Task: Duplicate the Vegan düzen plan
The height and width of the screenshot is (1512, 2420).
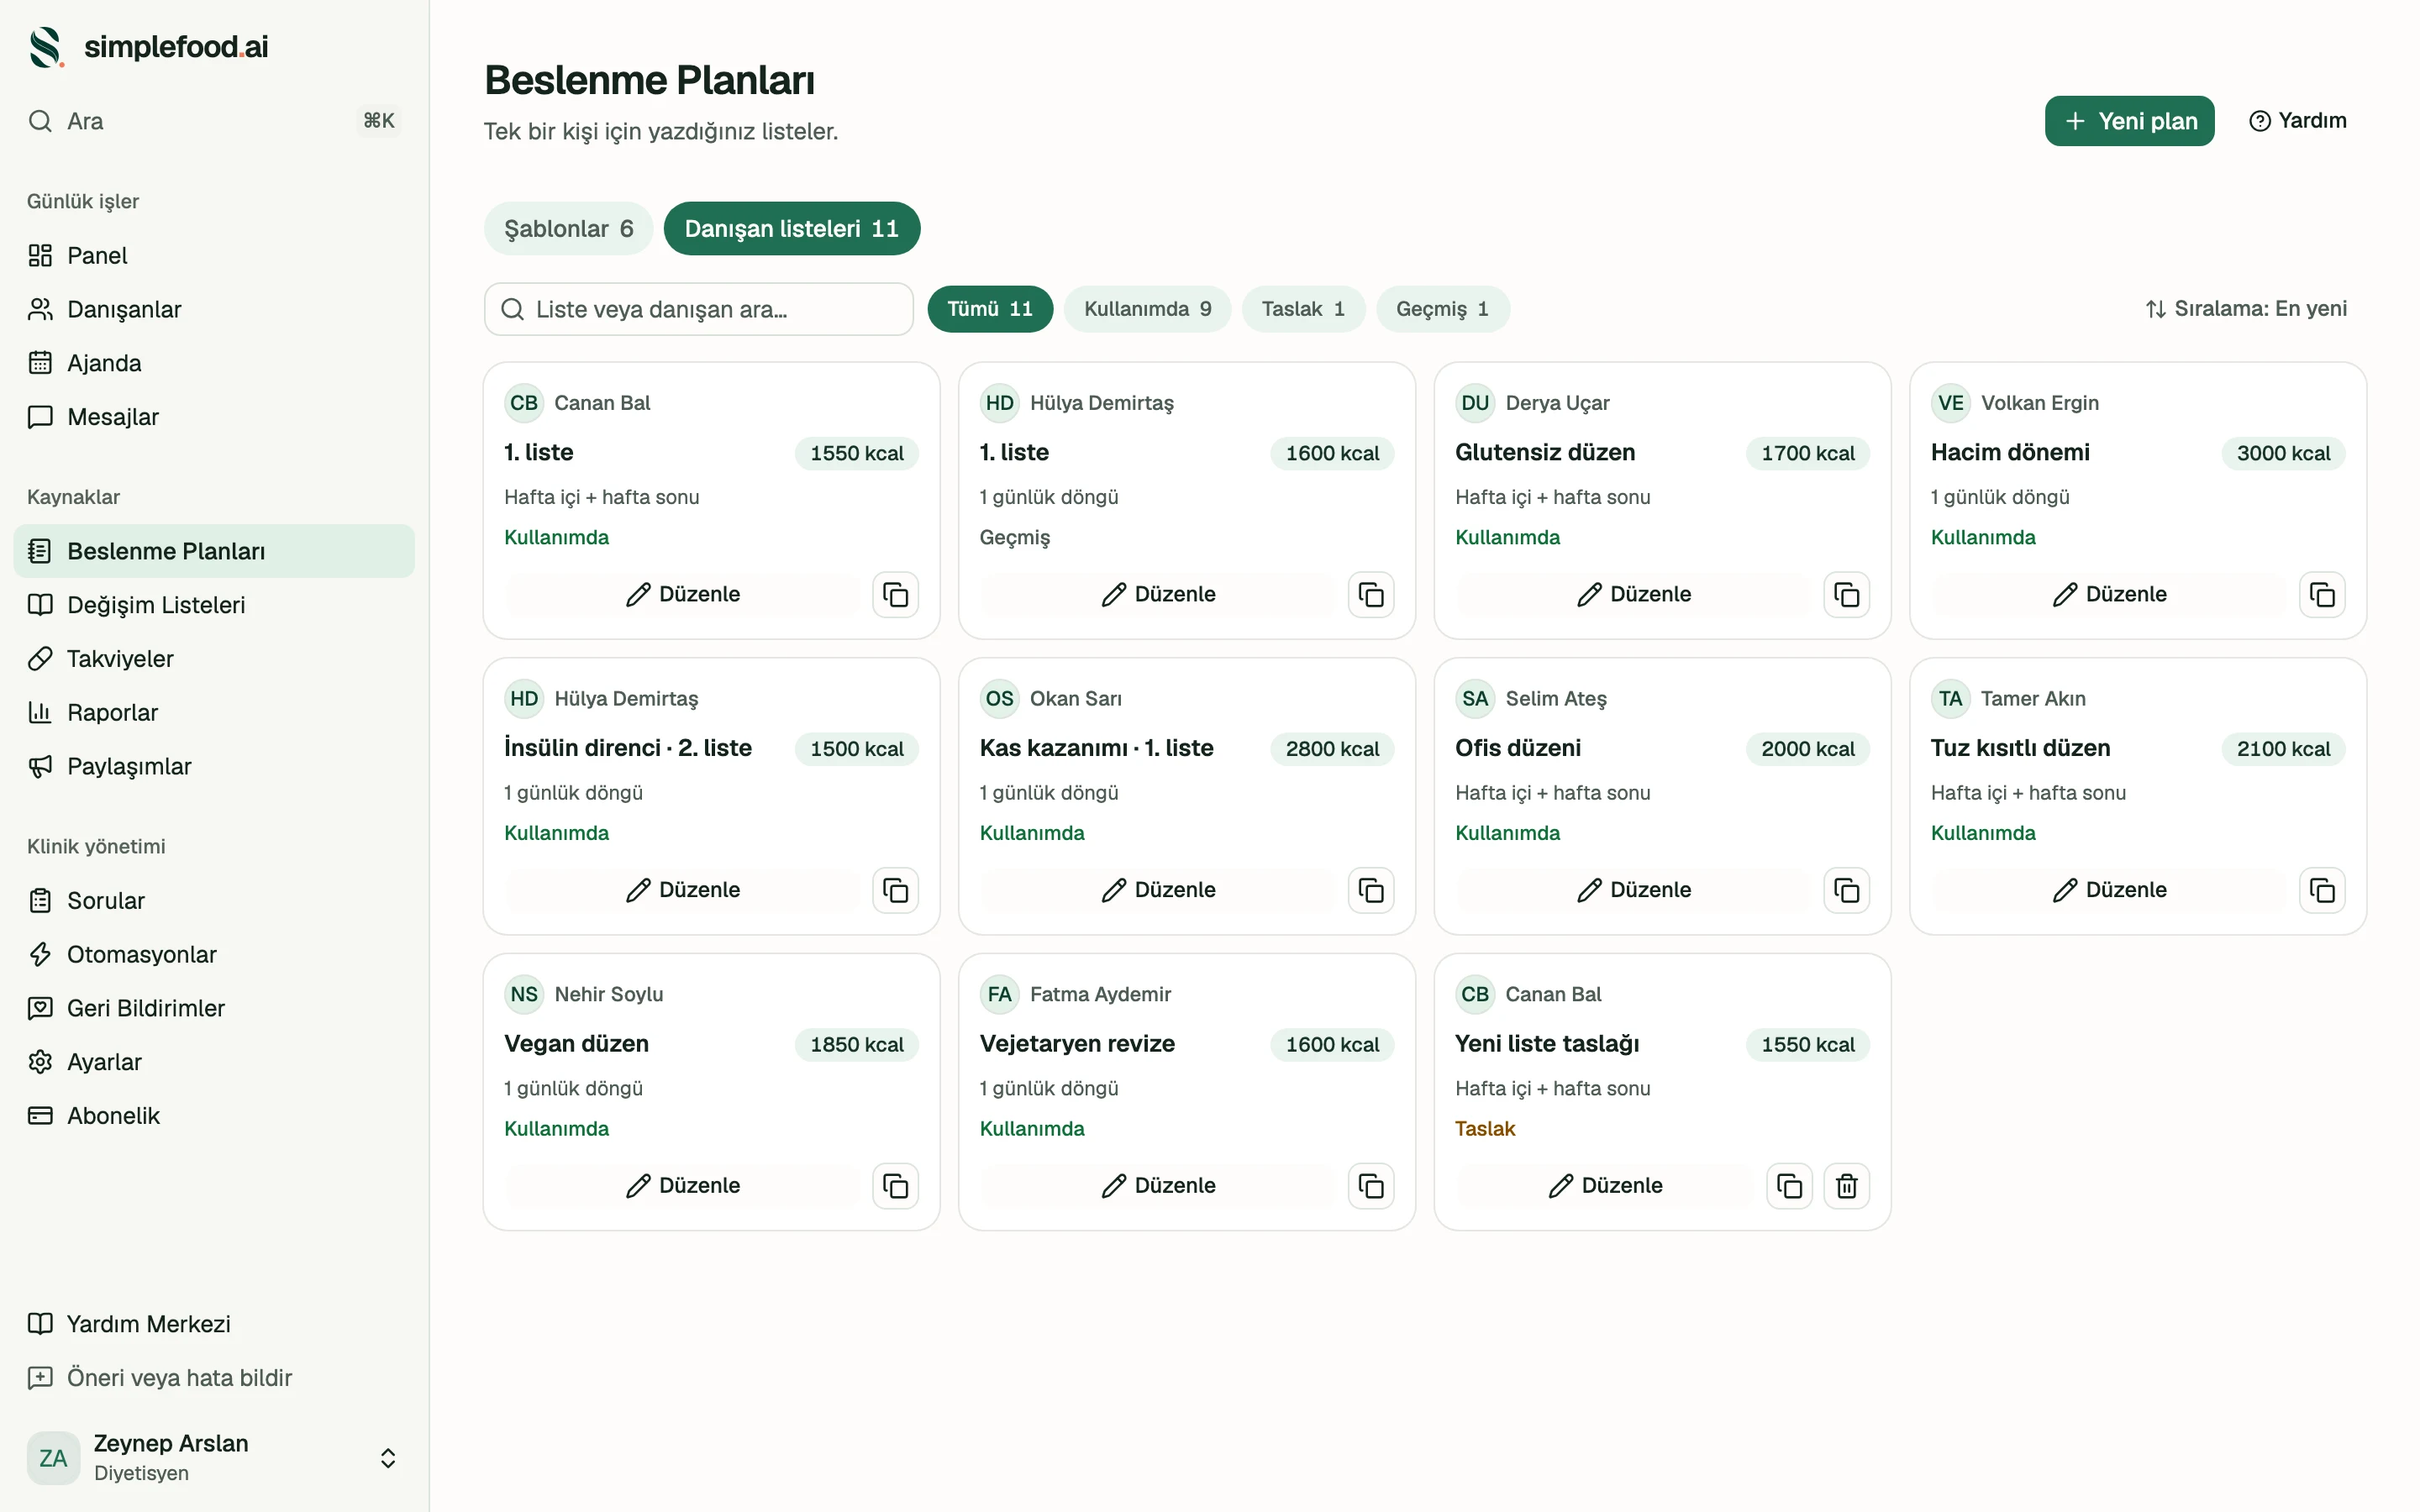Action: click(x=895, y=1186)
